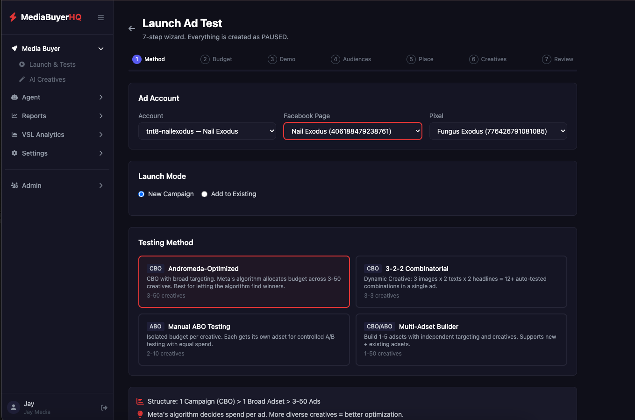Open the Pixel dropdown Fungus Exodus
This screenshot has width=635, height=420.
click(498, 131)
